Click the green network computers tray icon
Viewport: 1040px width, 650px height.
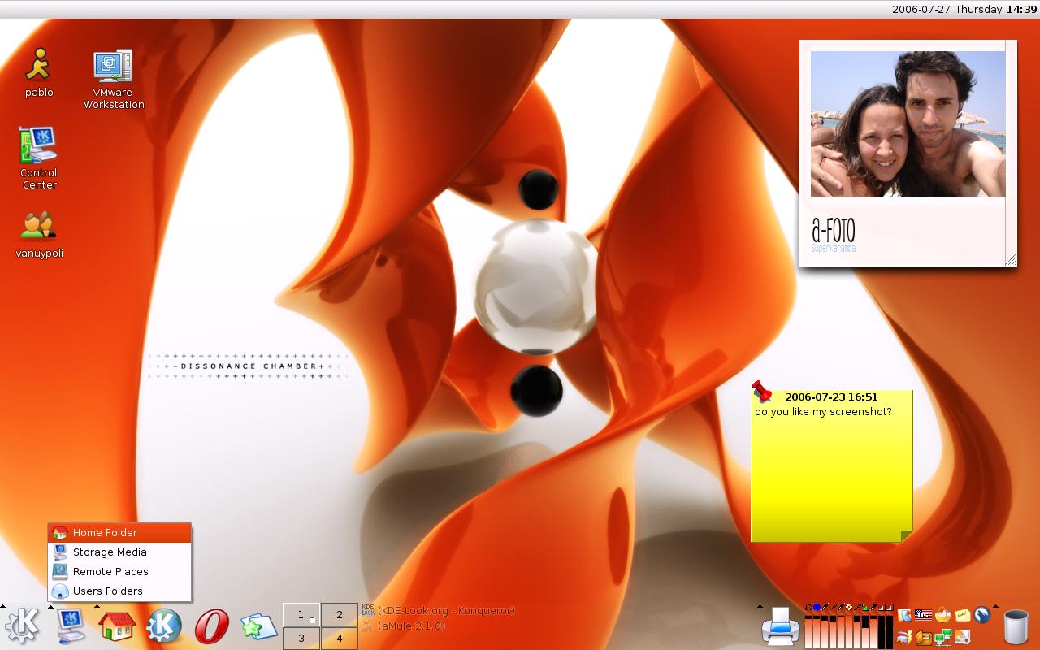point(942,638)
